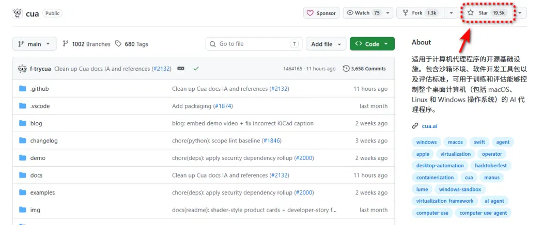Click the cua repository avatar icon

coord(18,13)
